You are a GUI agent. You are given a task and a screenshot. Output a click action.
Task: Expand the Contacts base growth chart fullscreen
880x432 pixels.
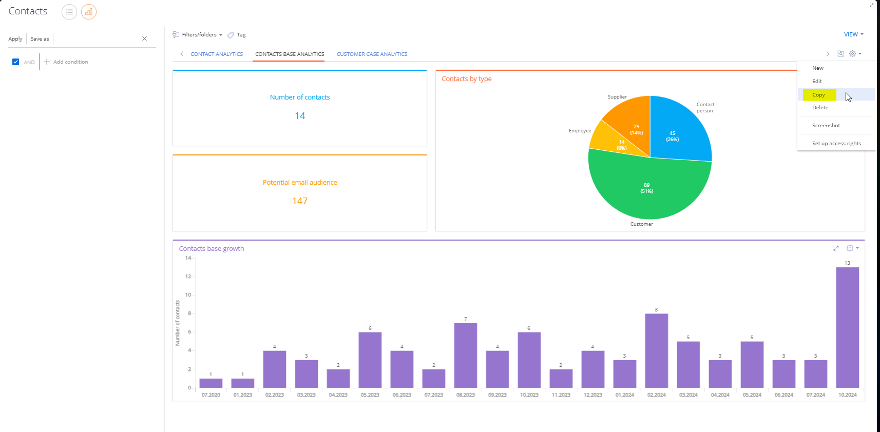click(836, 248)
